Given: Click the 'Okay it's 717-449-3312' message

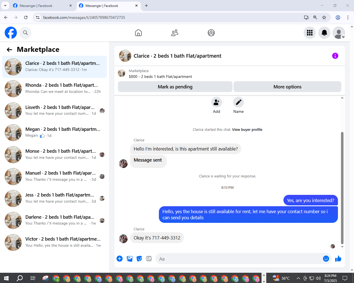Looking at the screenshot, I should [x=157, y=238].
